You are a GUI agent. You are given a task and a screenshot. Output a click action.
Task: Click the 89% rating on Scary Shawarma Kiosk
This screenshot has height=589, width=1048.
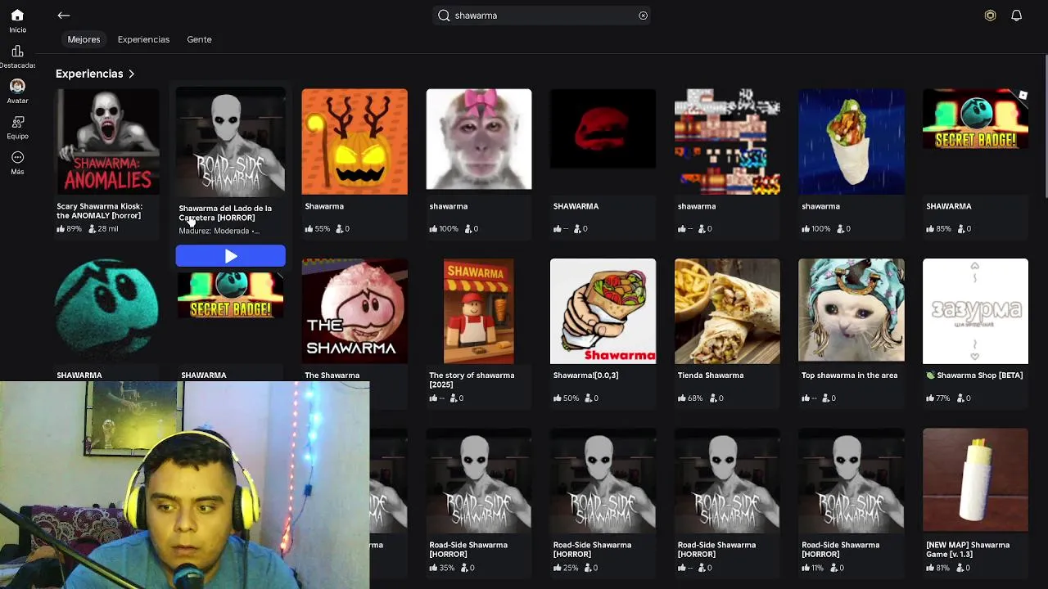(70, 229)
